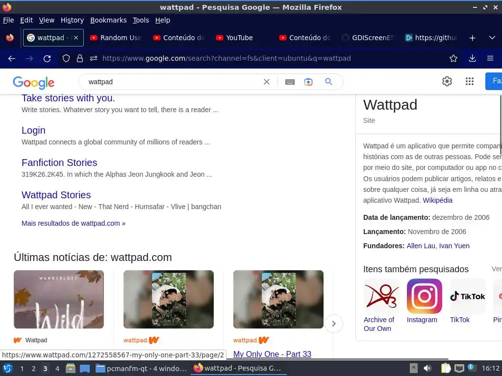
Task: Open the Login result link
Action: 33,130
